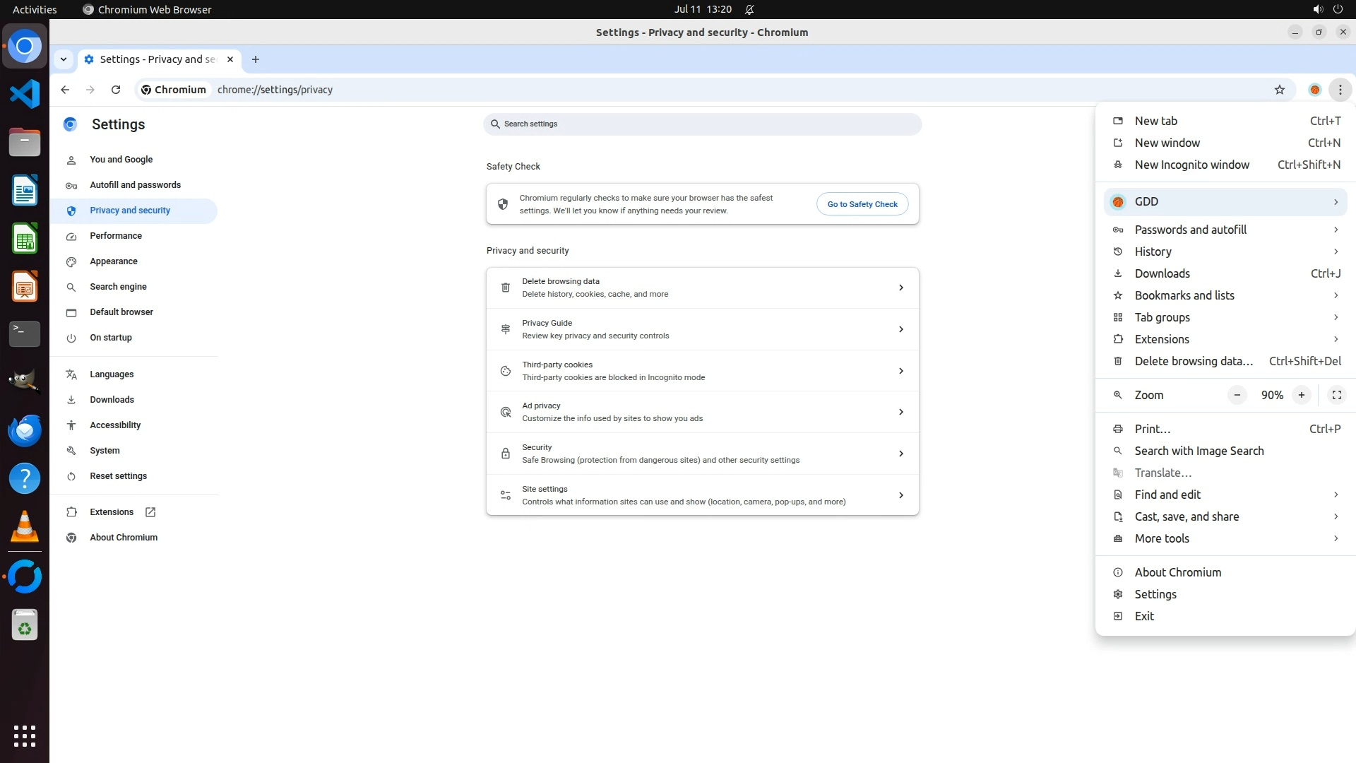The image size is (1356, 763).
Task: Open Appearance section in settings sidebar
Action: click(114, 261)
